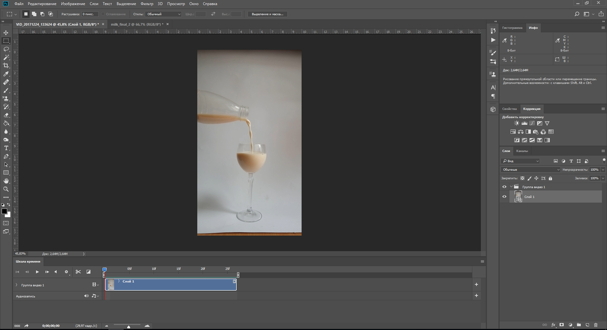Image resolution: width=607 pixels, height=330 pixels.
Task: Select the Eraser tool
Action: tap(6, 115)
